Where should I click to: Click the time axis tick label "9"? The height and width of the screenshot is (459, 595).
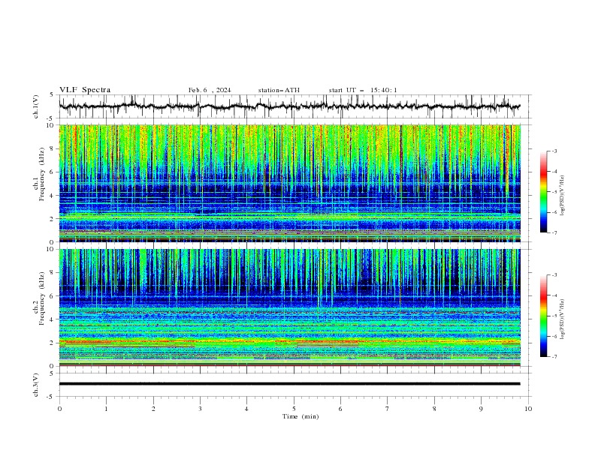point(481,409)
